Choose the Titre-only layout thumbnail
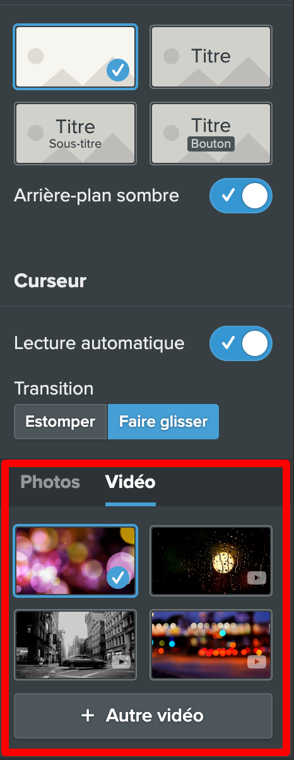294x760 pixels. coord(211,57)
